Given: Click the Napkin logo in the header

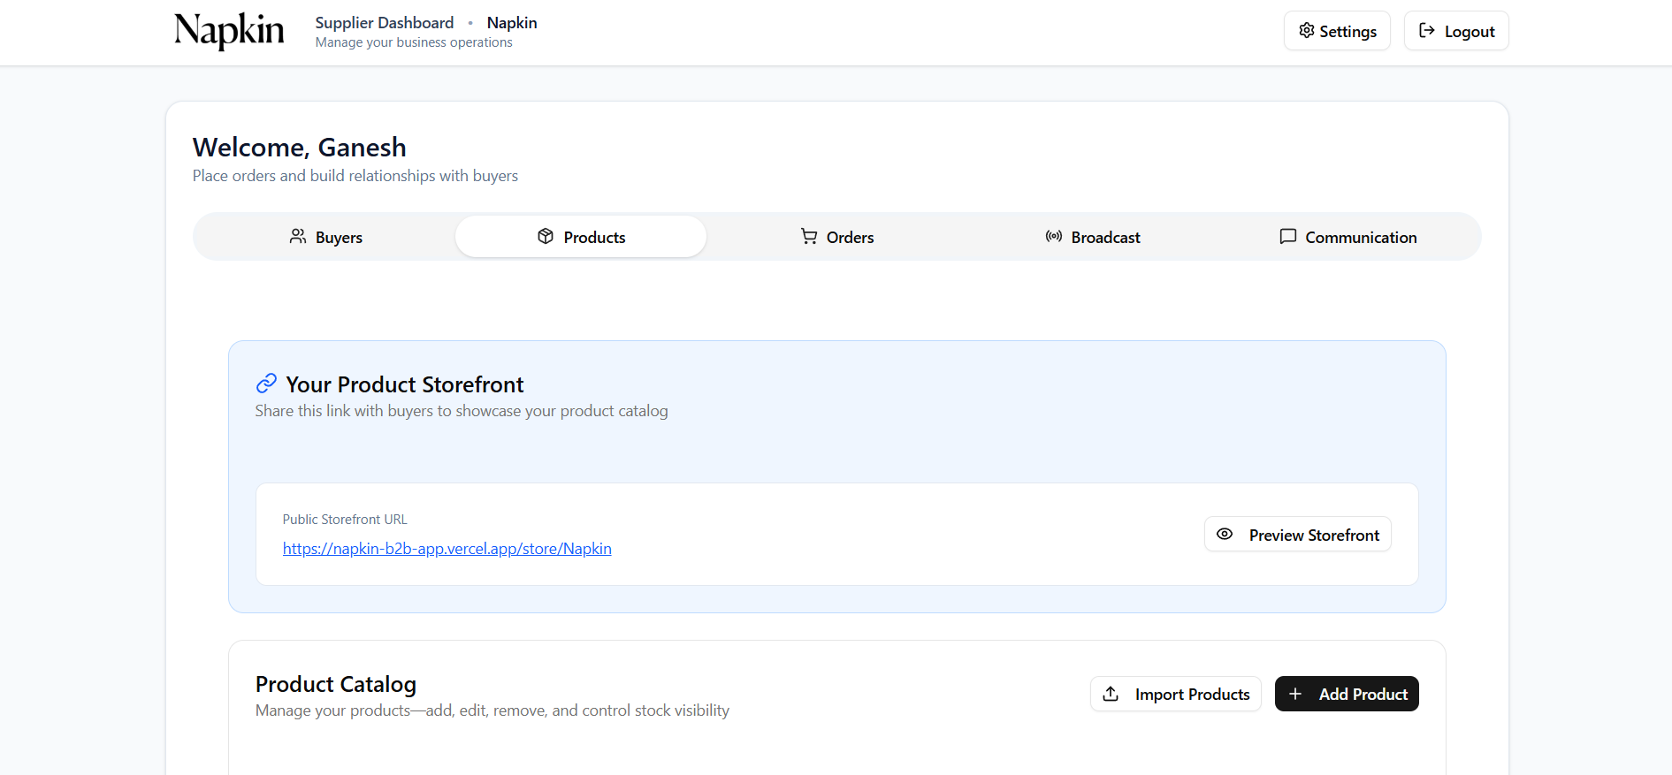Looking at the screenshot, I should 229,31.
